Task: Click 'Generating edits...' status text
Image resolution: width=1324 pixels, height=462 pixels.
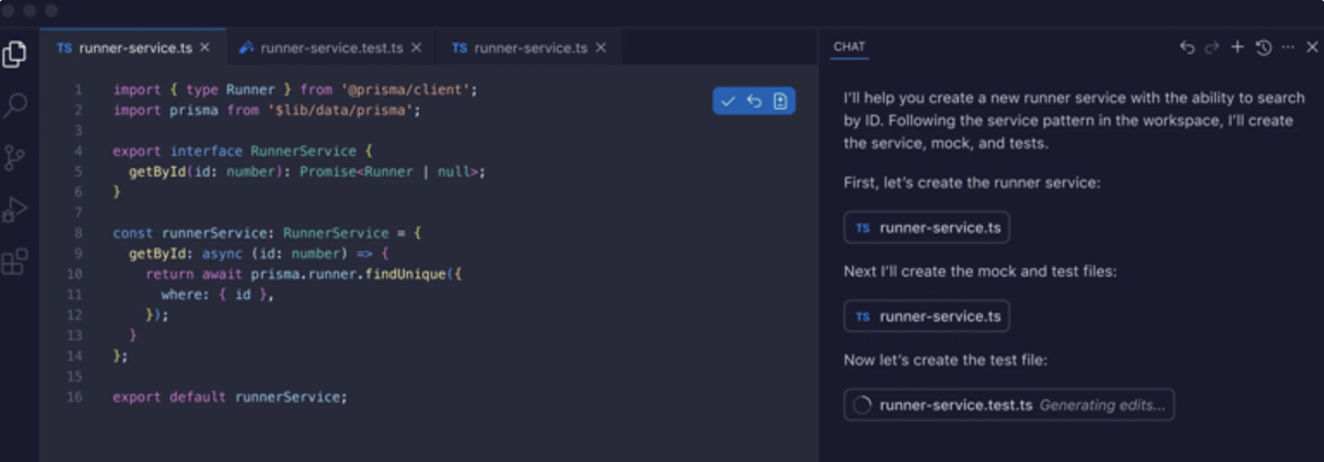Action: (1101, 405)
